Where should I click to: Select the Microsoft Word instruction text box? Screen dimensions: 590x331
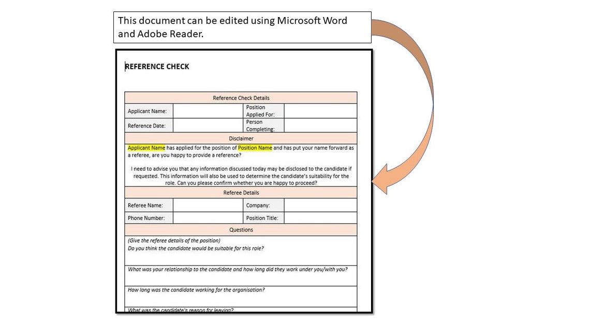click(241, 27)
